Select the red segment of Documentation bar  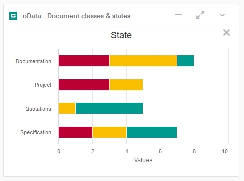[x=84, y=61]
